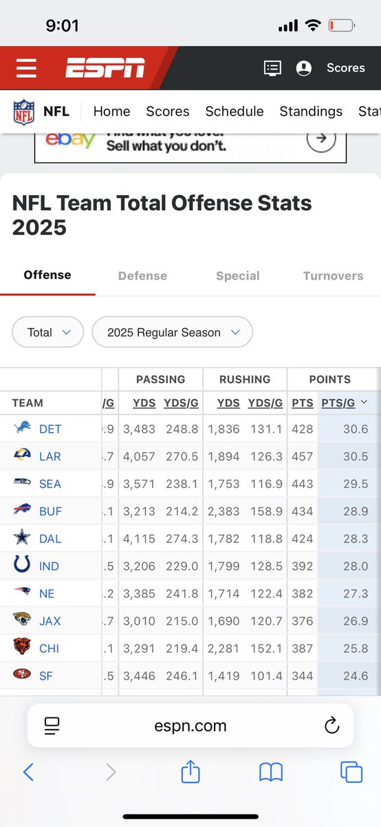Screen dimensions: 381x827
Task: Reload the espn.com page
Action: coord(331,725)
